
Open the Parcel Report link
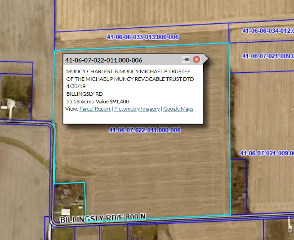click(95, 109)
